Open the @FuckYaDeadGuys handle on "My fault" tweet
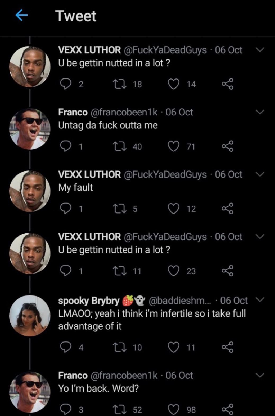275x416 pixels. 165,174
